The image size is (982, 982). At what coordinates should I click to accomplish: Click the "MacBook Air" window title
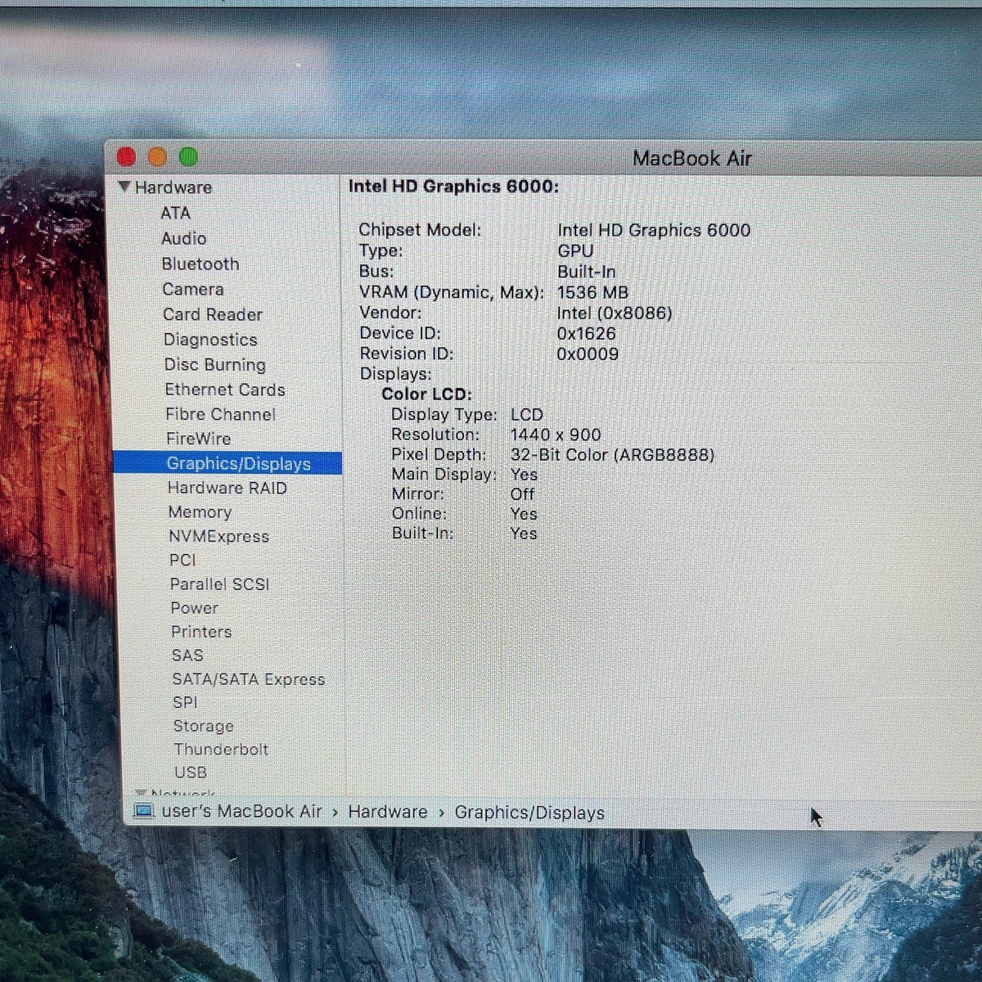[x=692, y=159]
